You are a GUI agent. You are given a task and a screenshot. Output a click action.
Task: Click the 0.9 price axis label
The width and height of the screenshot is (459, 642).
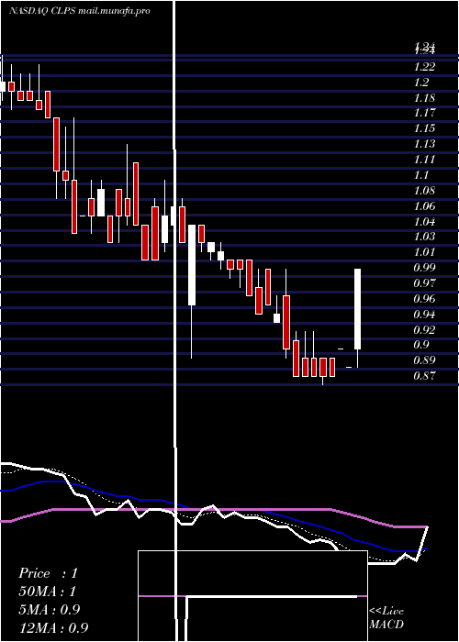(421, 345)
